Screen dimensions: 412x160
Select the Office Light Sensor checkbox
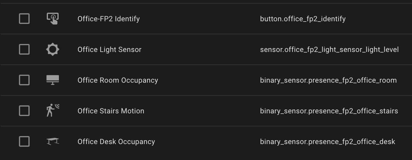(24, 49)
